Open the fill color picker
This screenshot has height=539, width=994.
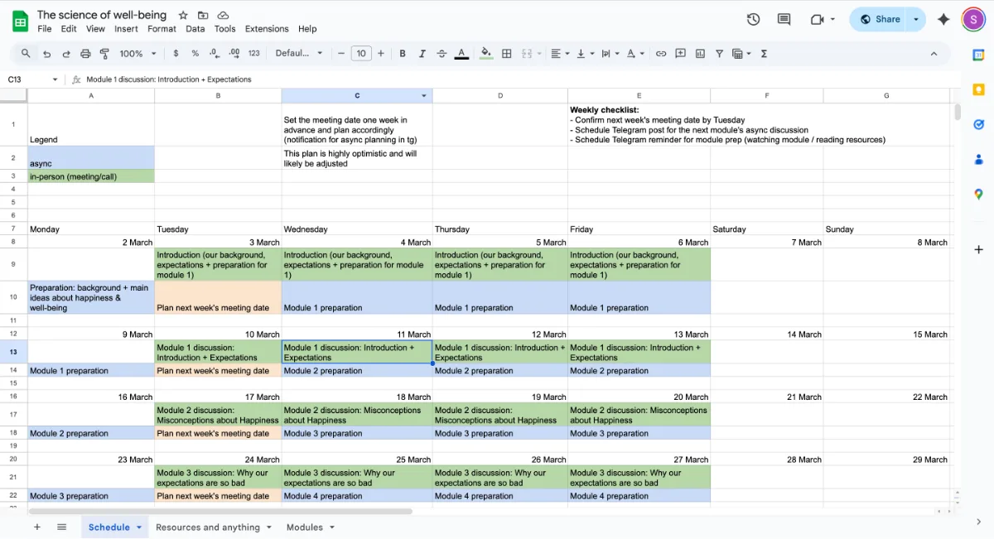pos(486,53)
